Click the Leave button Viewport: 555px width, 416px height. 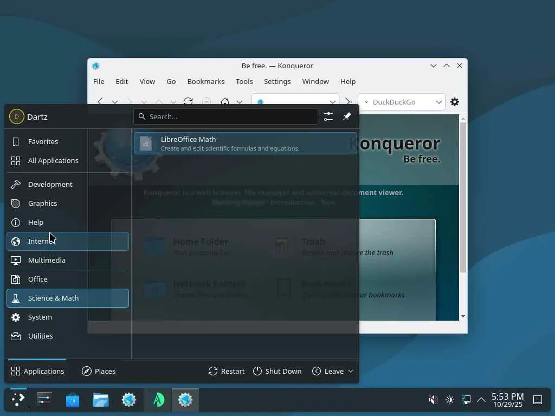(x=328, y=371)
